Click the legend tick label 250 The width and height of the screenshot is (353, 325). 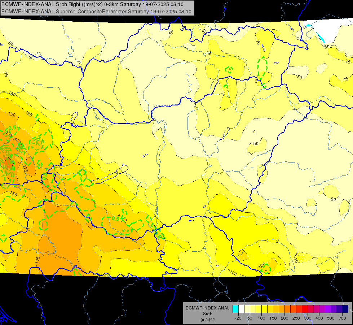(296, 318)
